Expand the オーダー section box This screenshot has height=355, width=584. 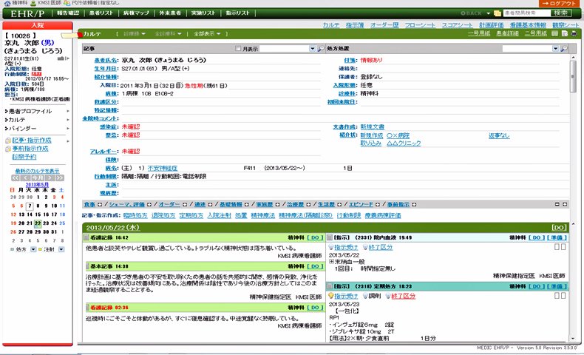[x=184, y=205]
